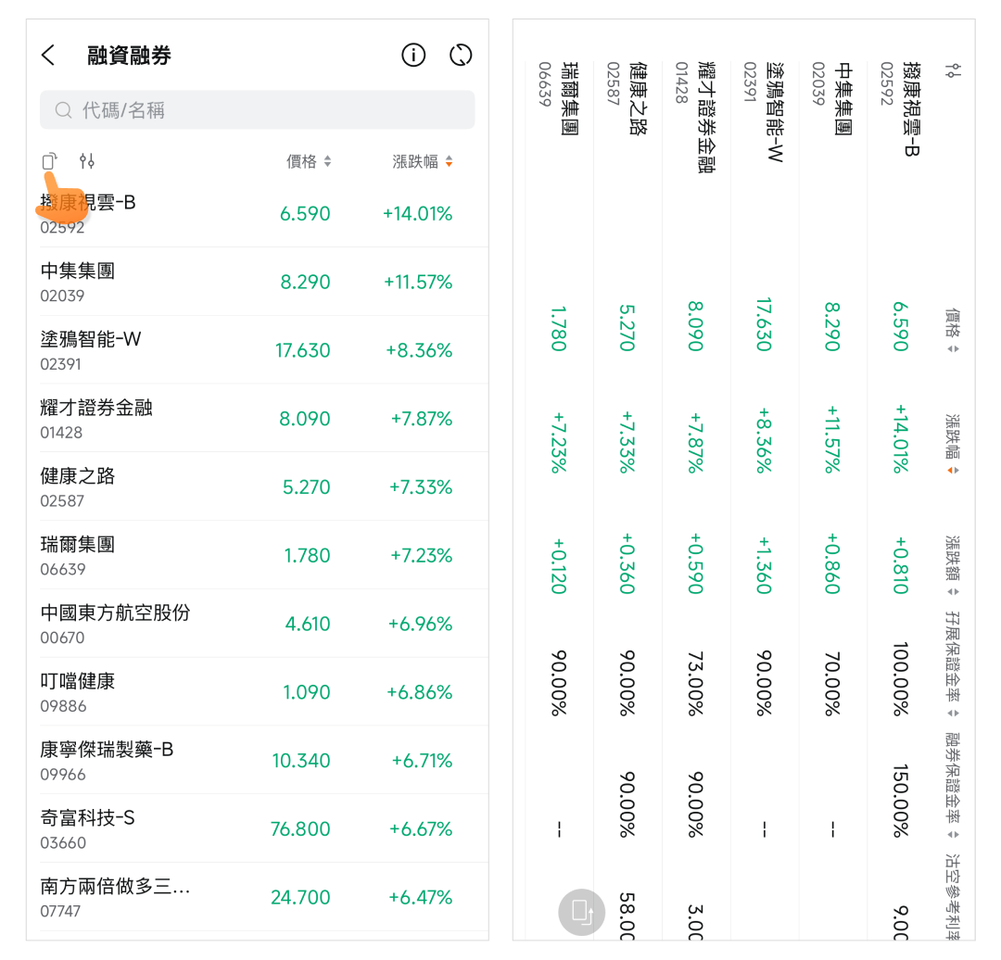Screen dimensions: 1001x960
Task: Refresh the margin trading list
Action: coord(461,56)
